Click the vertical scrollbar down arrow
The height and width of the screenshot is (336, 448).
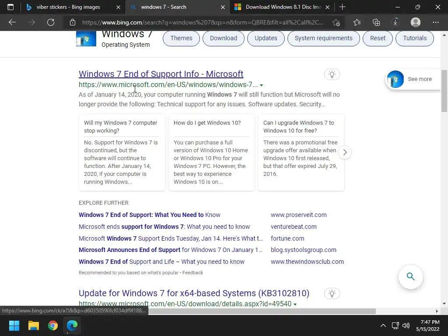click(x=444, y=304)
